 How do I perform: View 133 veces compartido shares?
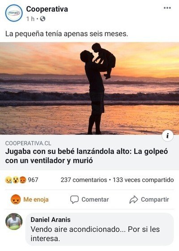click(x=143, y=180)
